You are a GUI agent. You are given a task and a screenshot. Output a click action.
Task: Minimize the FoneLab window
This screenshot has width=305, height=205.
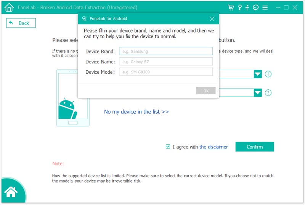tap(278, 8)
